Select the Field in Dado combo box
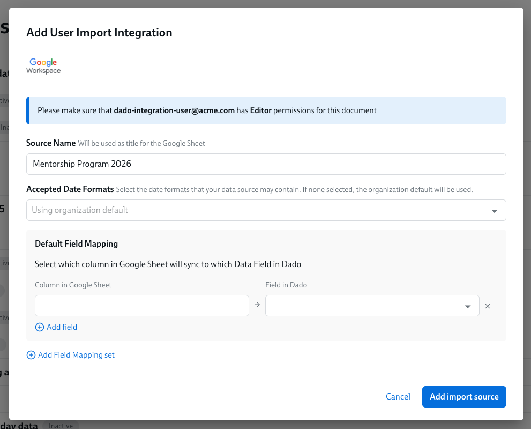This screenshot has width=531, height=429. [364, 306]
